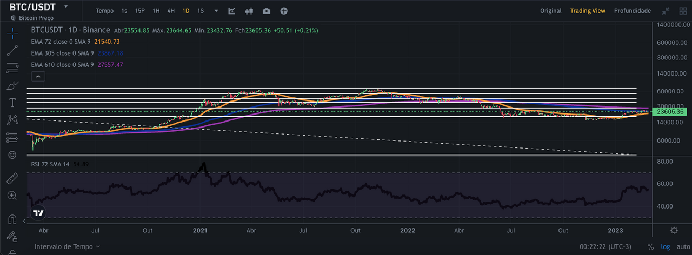The width and height of the screenshot is (692, 255).
Task: Open the Fibonacci and Gann tools
Action: (x=12, y=68)
